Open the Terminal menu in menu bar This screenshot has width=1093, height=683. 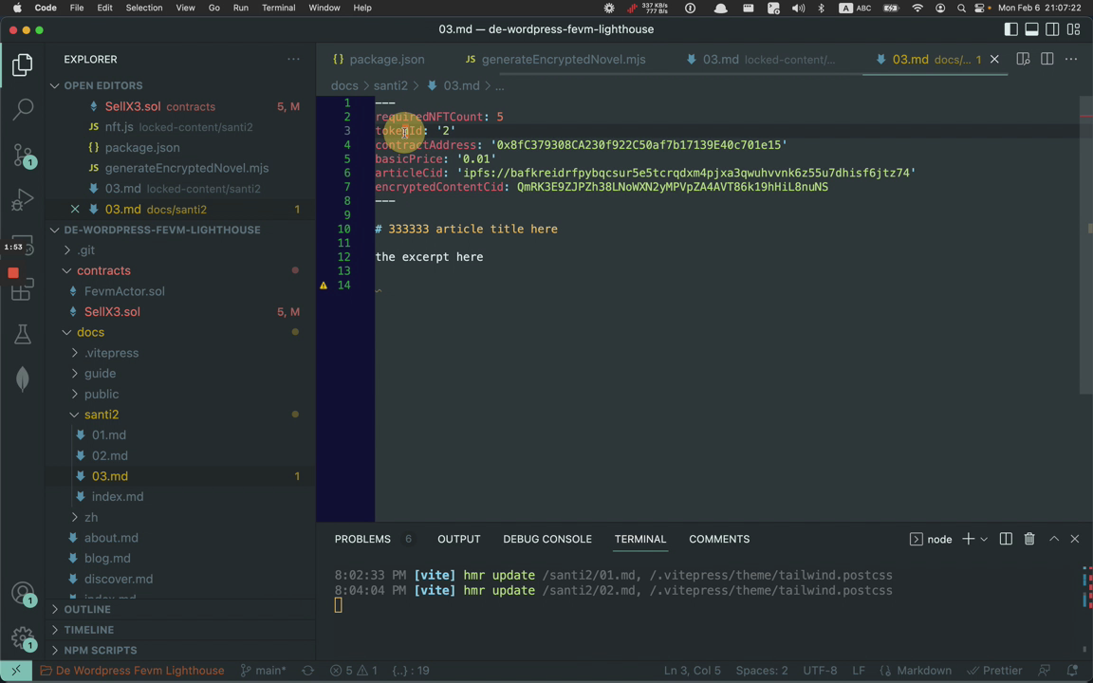[x=278, y=8]
